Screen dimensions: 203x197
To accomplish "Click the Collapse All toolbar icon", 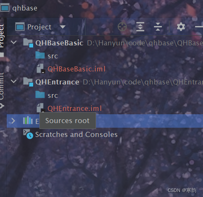I will coord(158,26).
